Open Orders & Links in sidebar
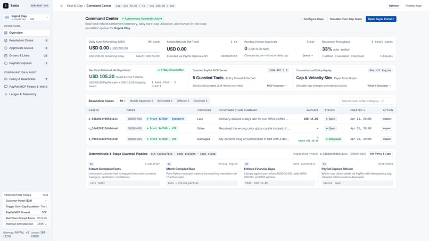The width and height of the screenshot is (429, 241). 26,55
